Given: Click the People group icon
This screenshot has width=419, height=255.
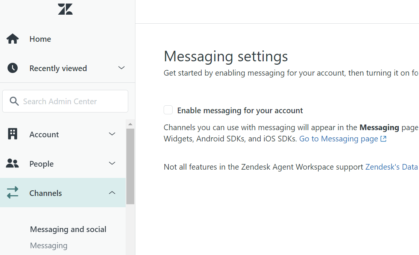Looking at the screenshot, I should point(13,164).
